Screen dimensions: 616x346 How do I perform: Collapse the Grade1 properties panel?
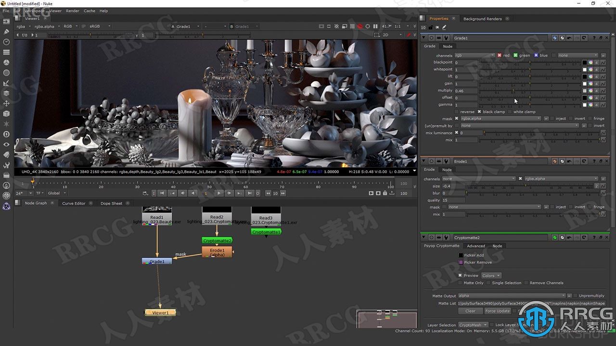point(424,38)
